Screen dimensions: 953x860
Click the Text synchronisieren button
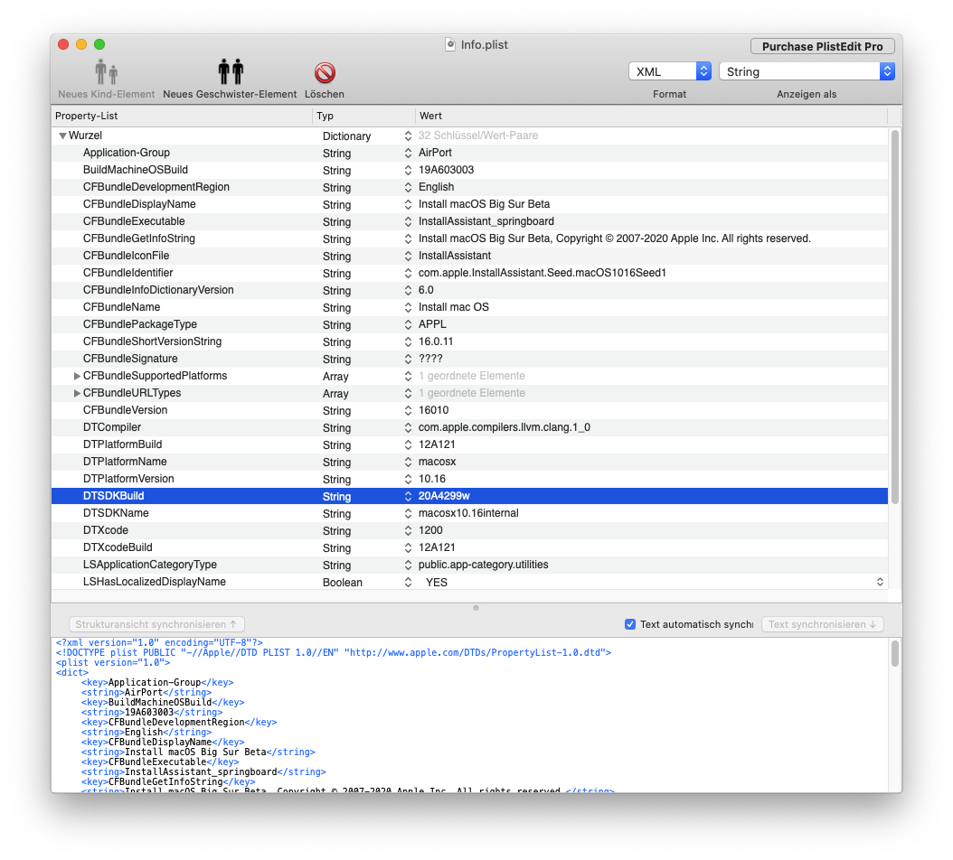(822, 624)
